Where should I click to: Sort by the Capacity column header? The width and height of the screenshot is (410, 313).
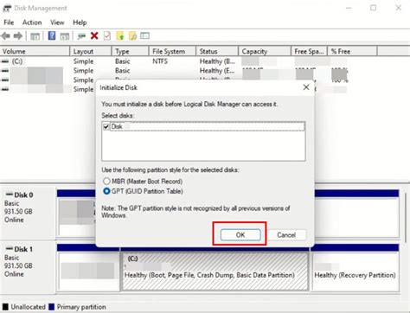coord(265,51)
